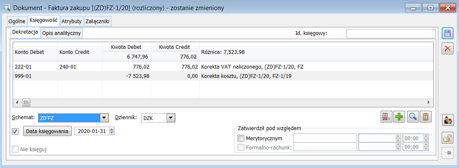Click the colored binders accounting icon
The width and height of the screenshot is (459, 168).
[386, 117]
